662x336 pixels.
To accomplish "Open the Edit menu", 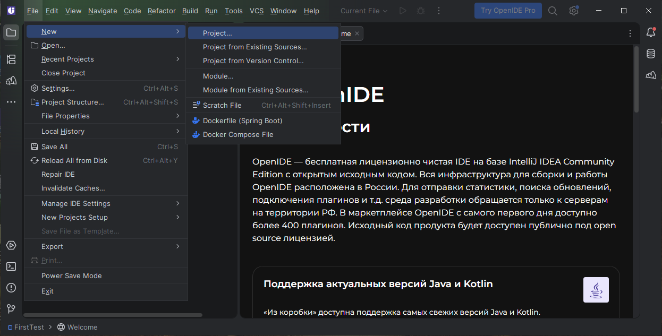I will pos(52,11).
